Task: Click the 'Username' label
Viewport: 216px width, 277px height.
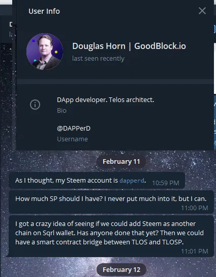Action: pos(72,139)
